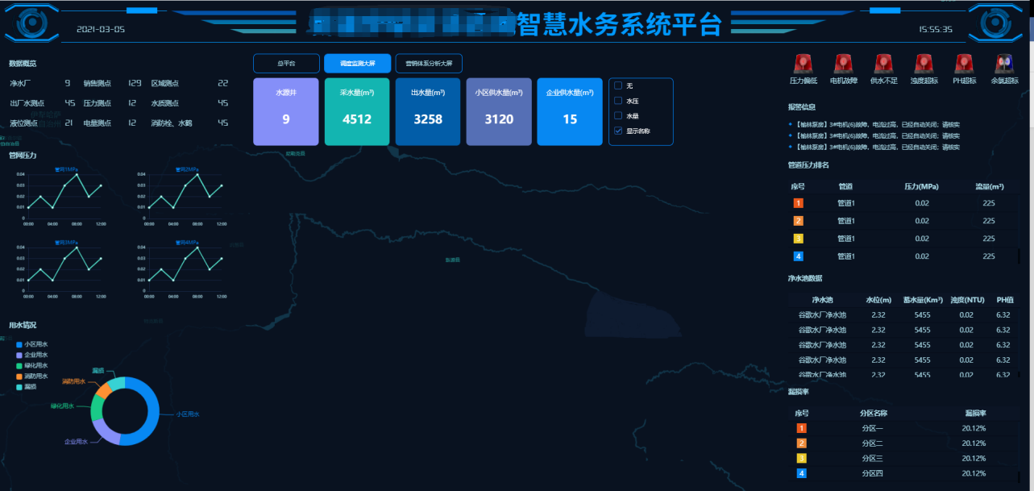Viewport: 1034px width, 491px height.
Task: Uncheck the 显示名称 checkbox
Action: tap(618, 131)
